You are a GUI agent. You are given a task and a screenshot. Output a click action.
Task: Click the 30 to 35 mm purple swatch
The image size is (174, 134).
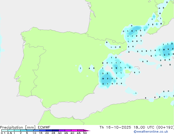61,130
